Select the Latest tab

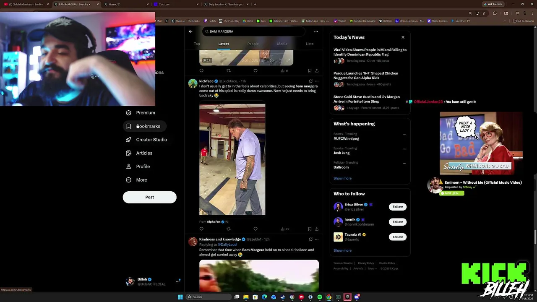point(224,44)
